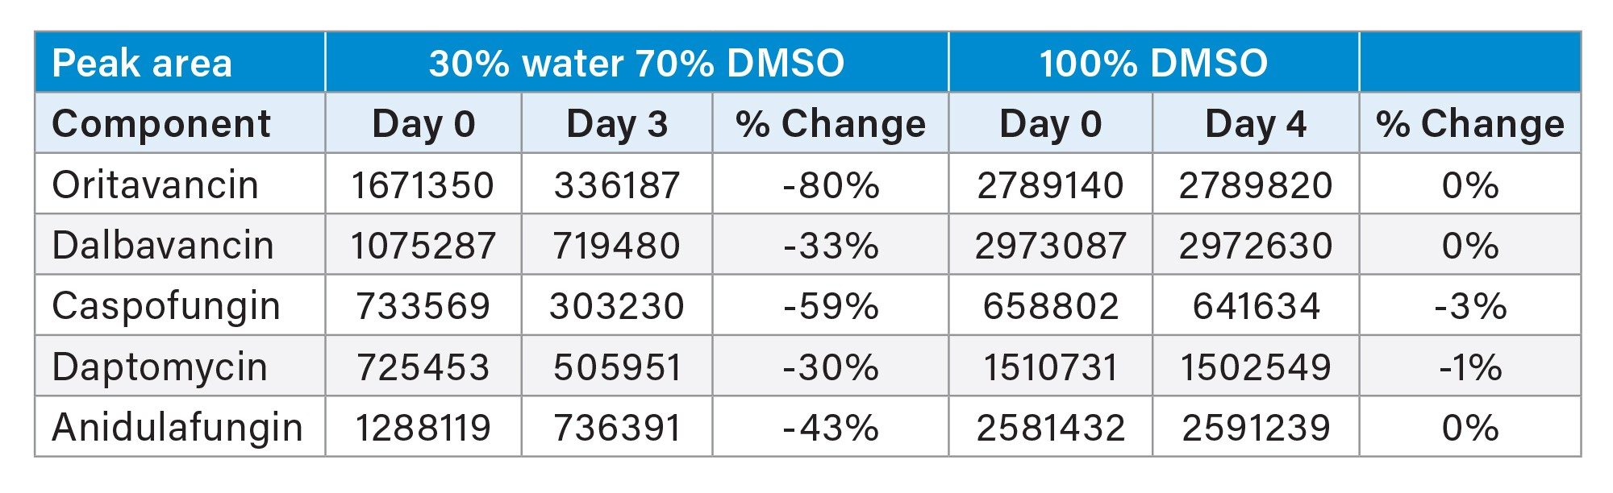Select the "30% water 70% DMSO" header
Screen dimensions: 1613x493
point(636,63)
